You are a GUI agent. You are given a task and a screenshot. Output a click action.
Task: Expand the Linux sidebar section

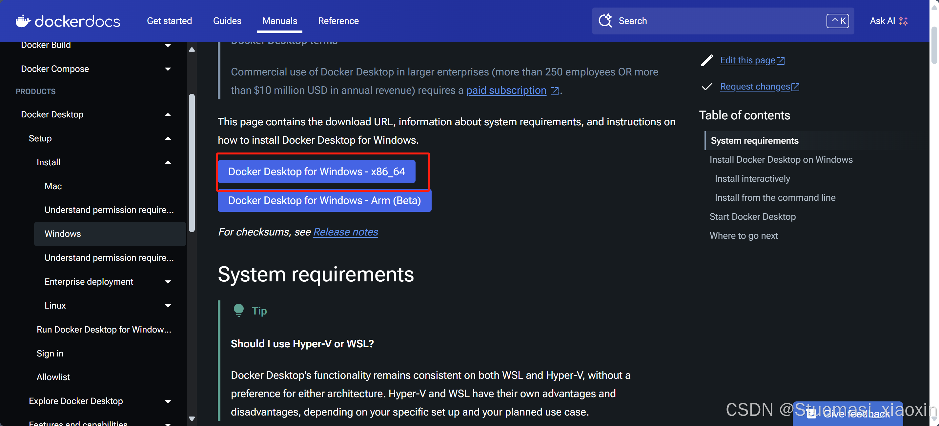point(168,306)
